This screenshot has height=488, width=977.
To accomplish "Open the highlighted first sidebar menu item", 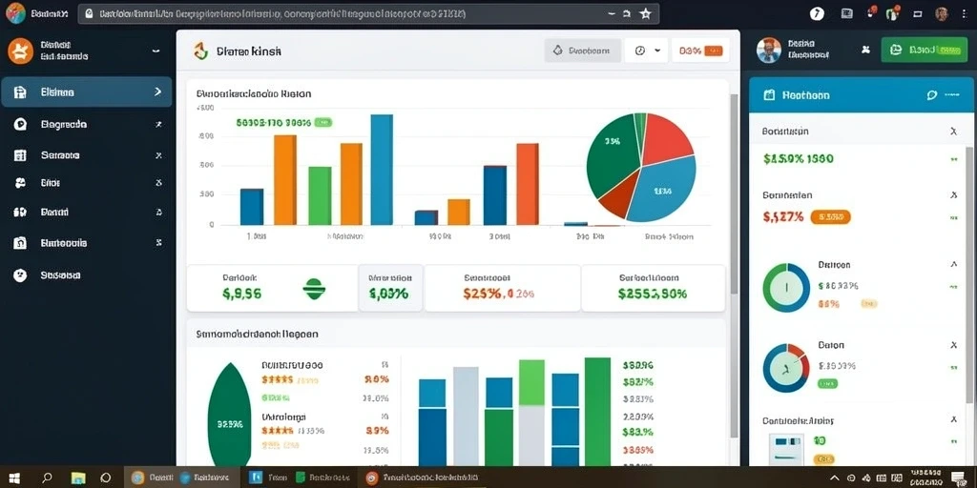I will pyautogui.click(x=87, y=92).
